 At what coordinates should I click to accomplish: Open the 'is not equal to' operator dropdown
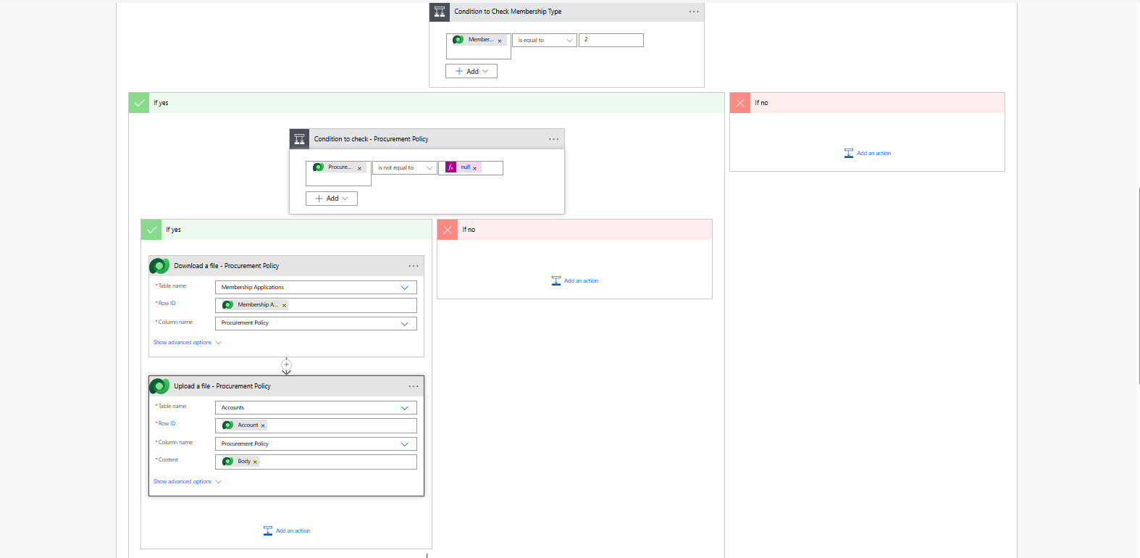[x=404, y=168]
